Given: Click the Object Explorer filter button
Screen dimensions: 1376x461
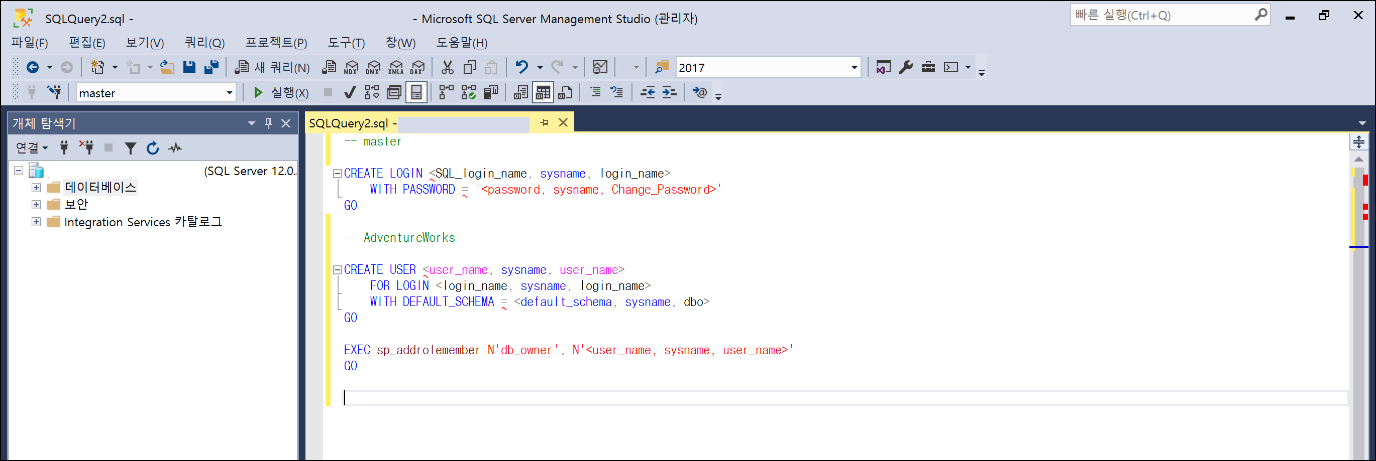Looking at the screenshot, I should pyautogui.click(x=130, y=148).
